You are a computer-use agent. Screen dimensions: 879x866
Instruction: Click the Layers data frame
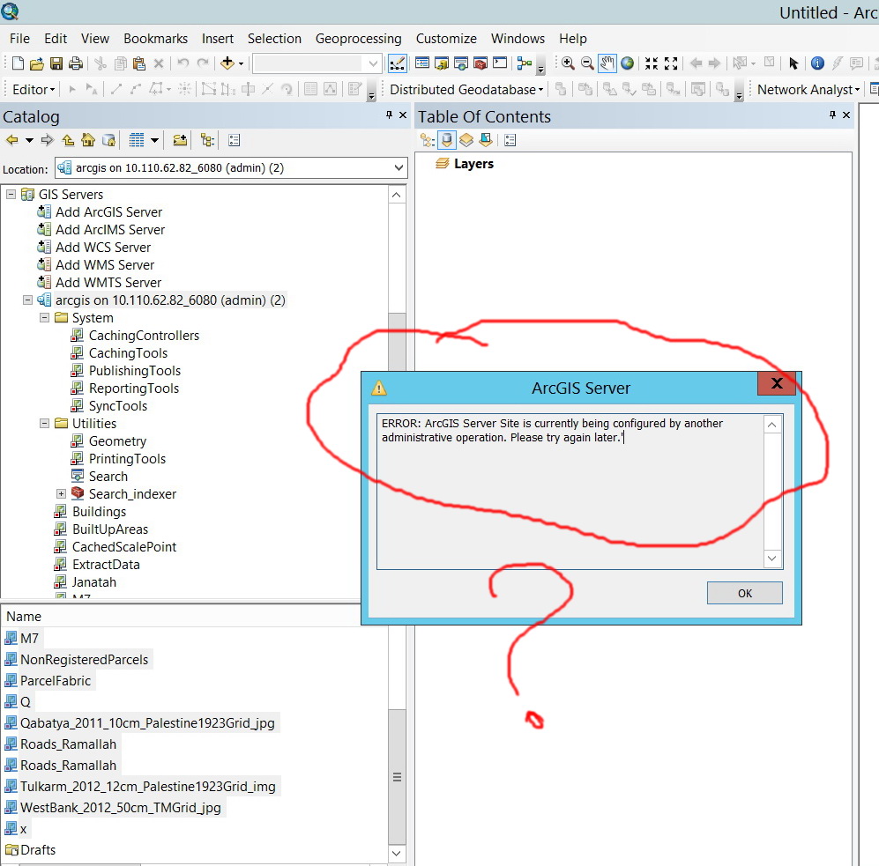point(473,164)
